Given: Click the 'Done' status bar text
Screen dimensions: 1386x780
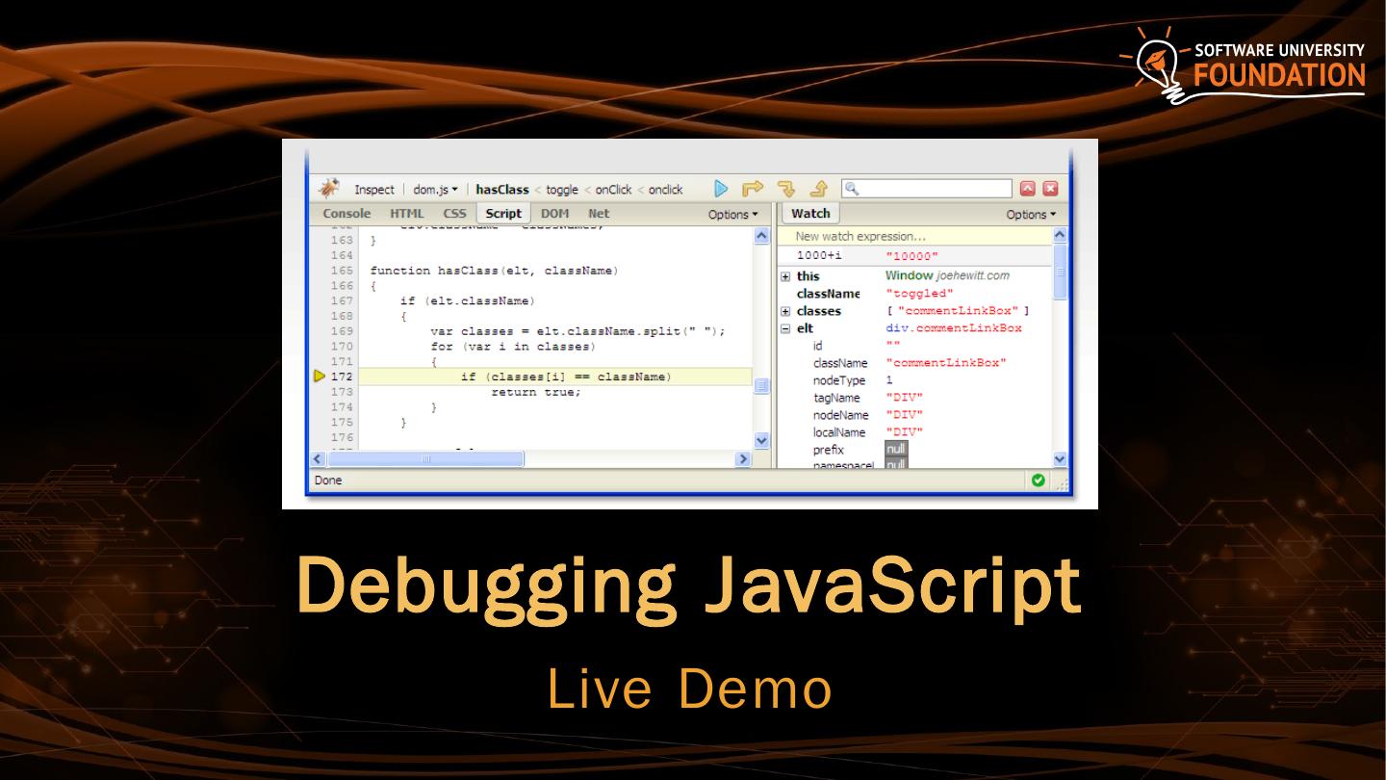Looking at the screenshot, I should [328, 481].
